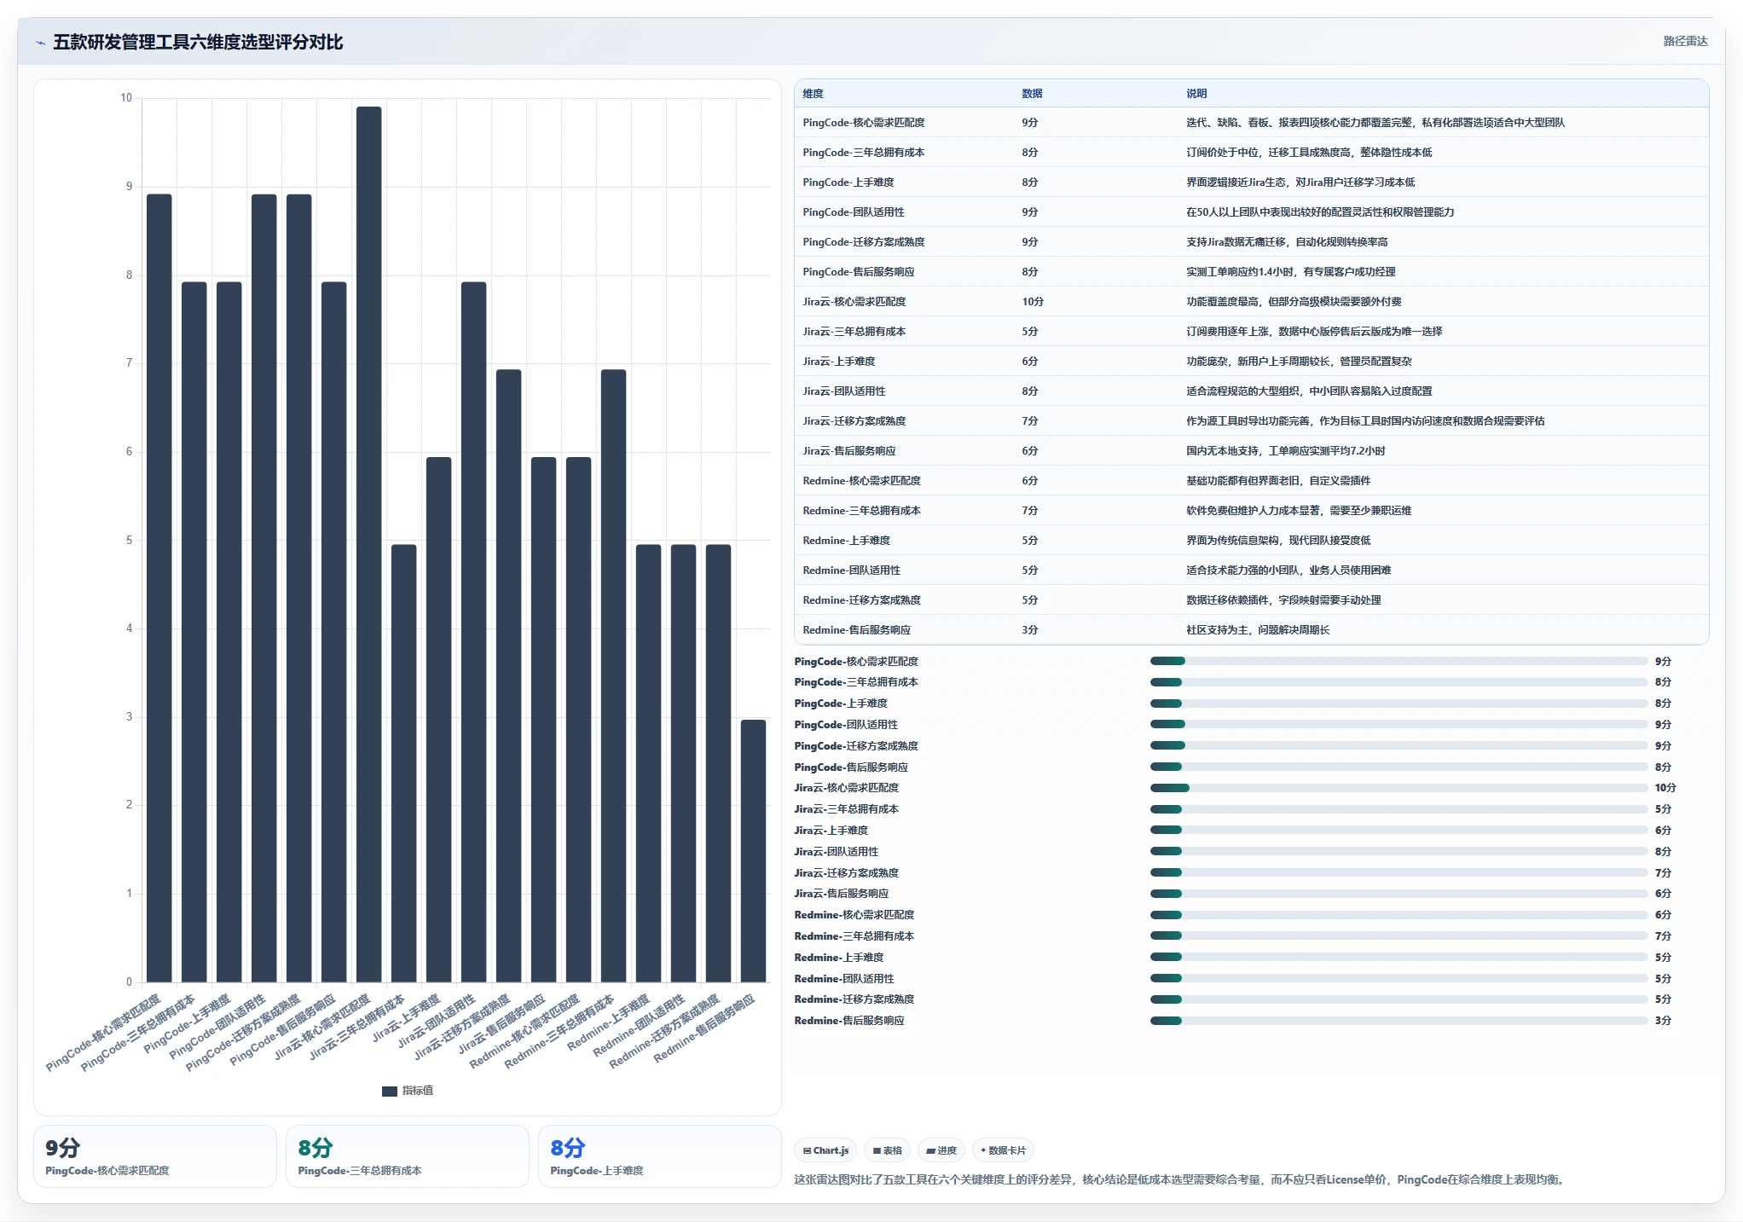Click the Redmine-售后服务响应 progress bar

pyautogui.click(x=1398, y=1021)
